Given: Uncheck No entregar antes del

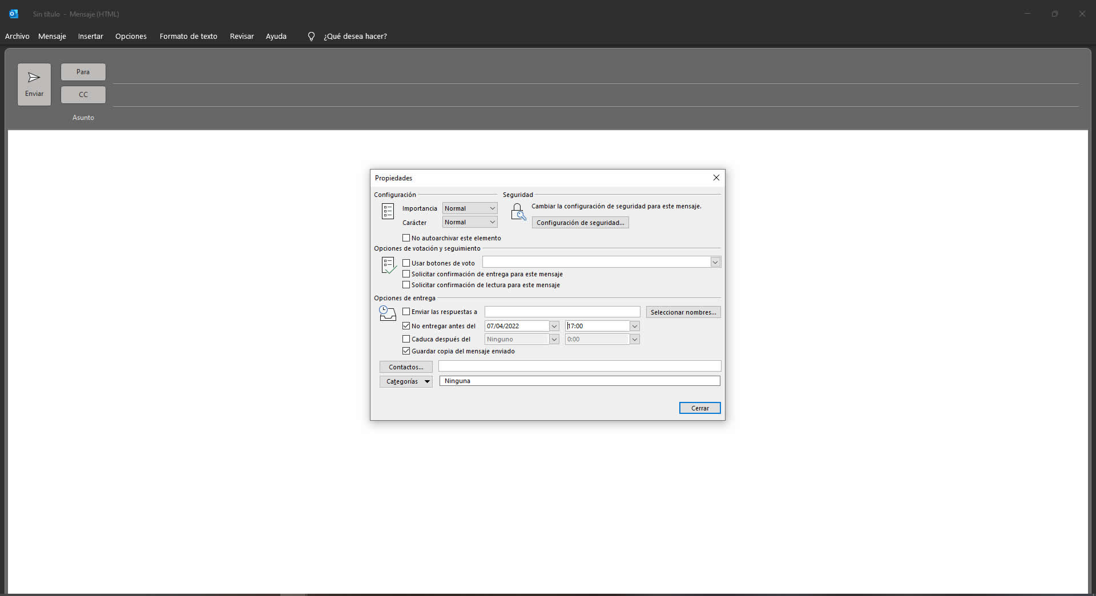Looking at the screenshot, I should click(406, 326).
